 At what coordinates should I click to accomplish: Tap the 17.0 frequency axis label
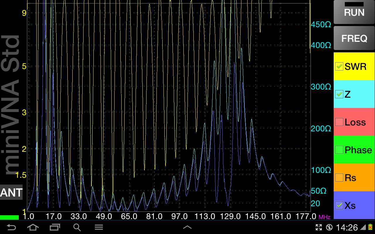[54, 216]
